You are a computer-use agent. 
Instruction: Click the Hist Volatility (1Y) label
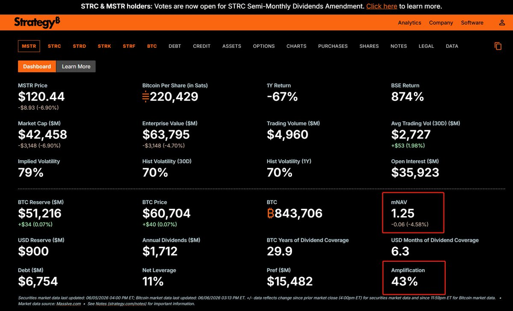pos(289,161)
